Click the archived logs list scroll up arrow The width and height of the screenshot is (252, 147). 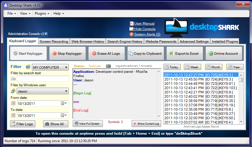coord(241,75)
